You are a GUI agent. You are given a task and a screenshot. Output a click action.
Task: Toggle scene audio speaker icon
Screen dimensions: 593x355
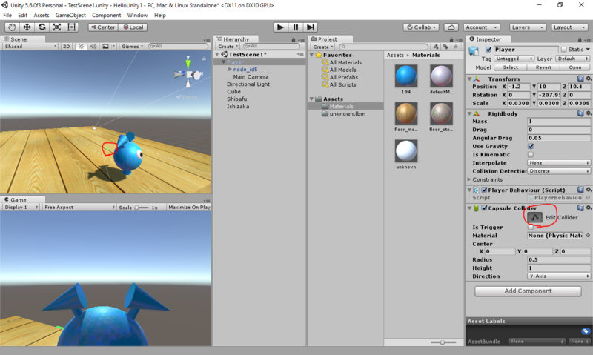point(93,47)
